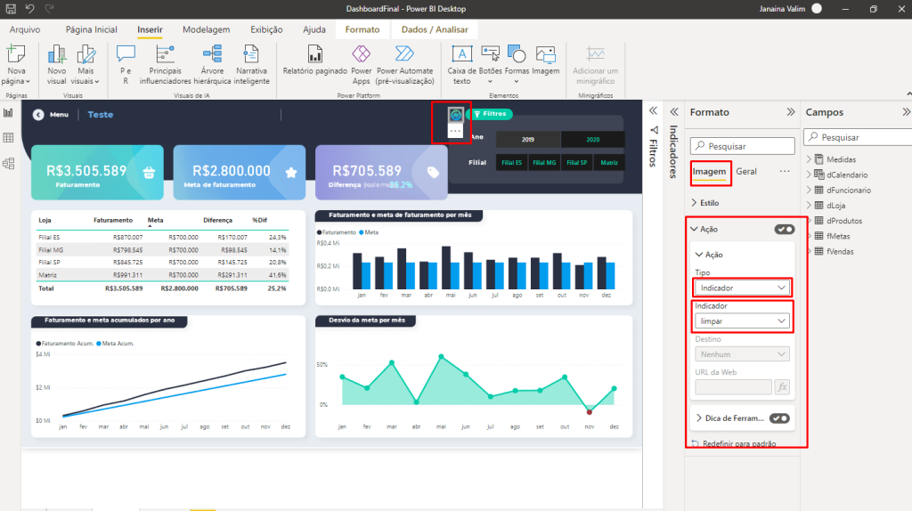Open the Modelagem ribbon tab
This screenshot has height=511, width=912.
[206, 29]
